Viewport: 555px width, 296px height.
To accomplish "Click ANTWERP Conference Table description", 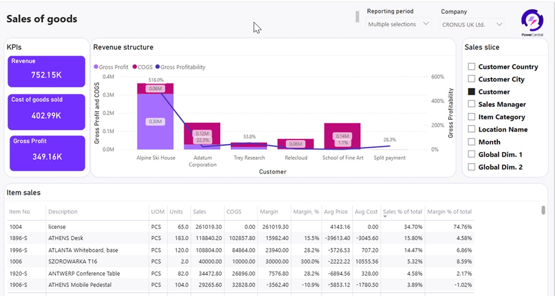I will (84, 273).
